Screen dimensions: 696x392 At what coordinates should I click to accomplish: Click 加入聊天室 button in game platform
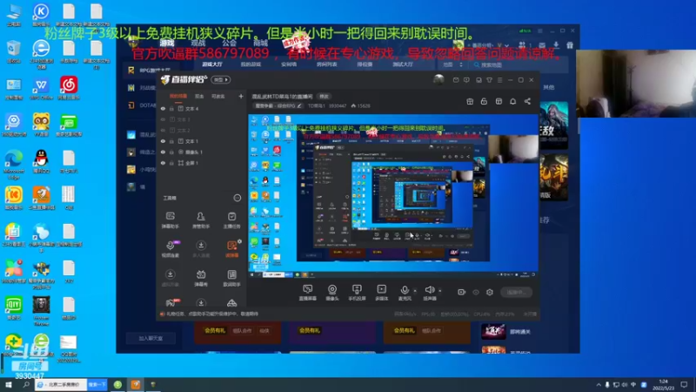click(x=151, y=338)
